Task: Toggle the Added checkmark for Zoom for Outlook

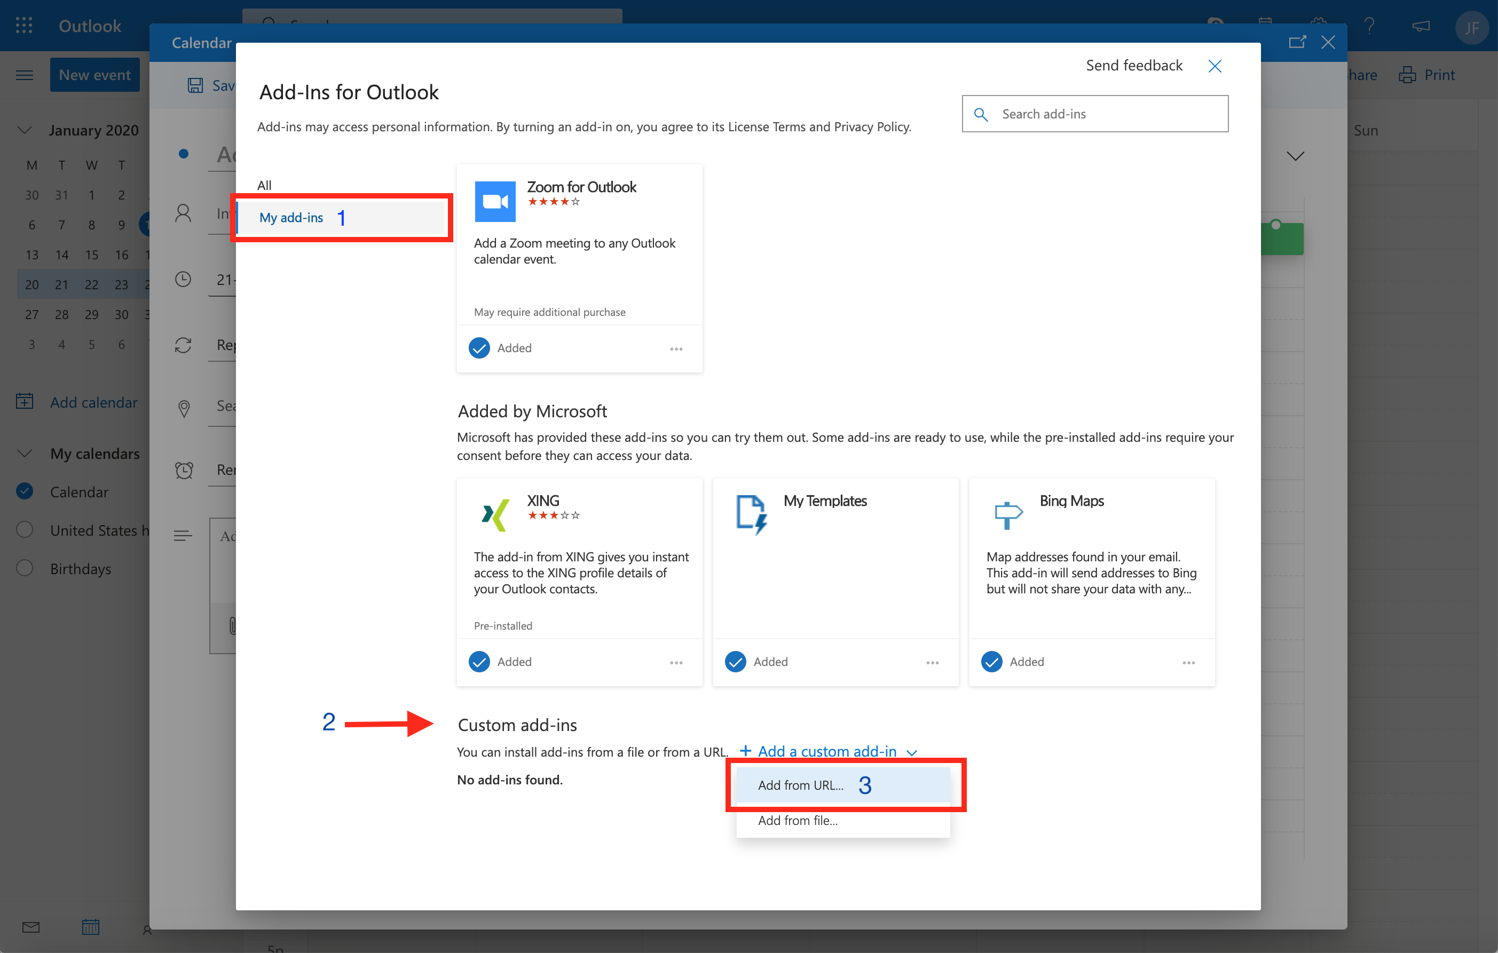Action: [479, 348]
